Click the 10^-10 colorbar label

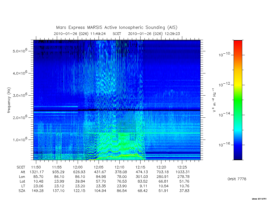(224, 54)
